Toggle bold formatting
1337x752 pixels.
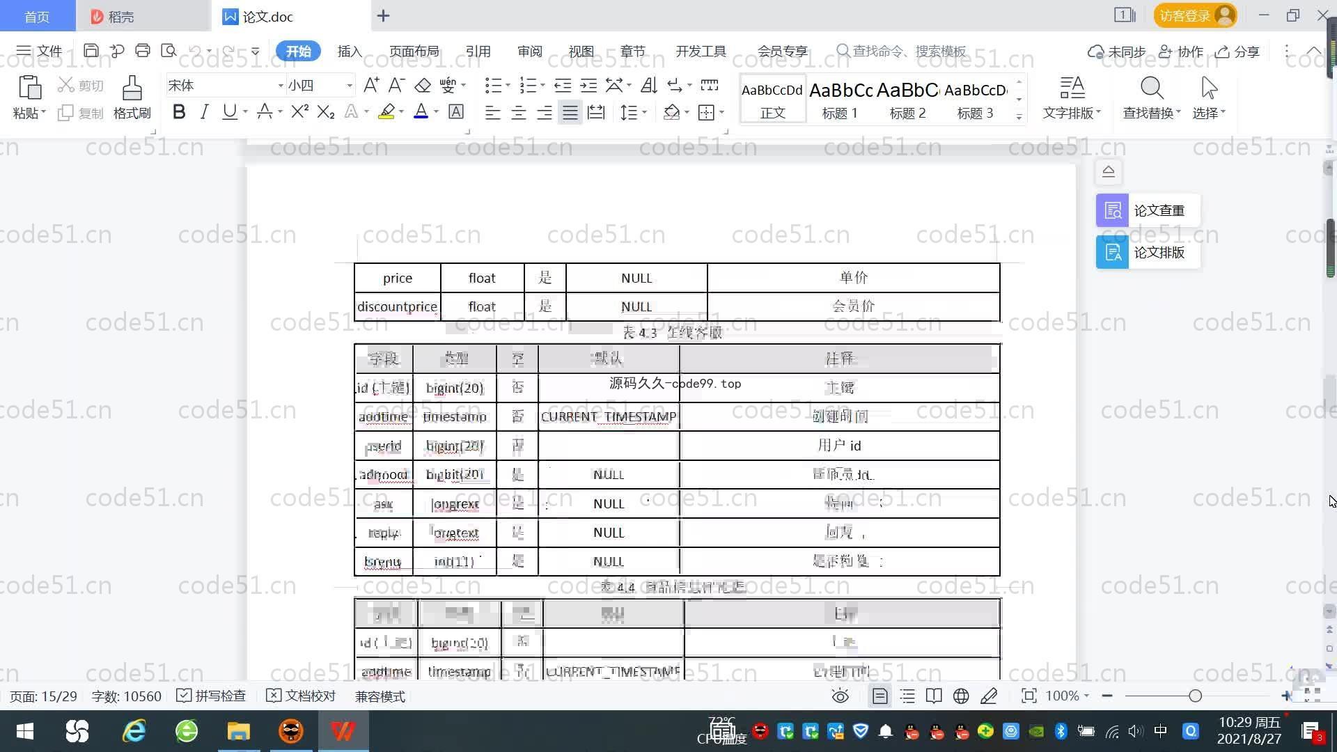tap(179, 111)
